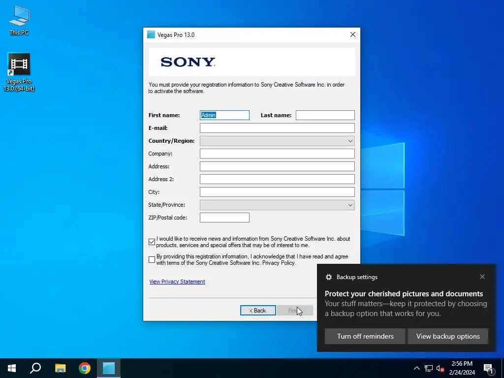The height and width of the screenshot is (378, 504).
Task: Select the Vegas Pro 13.0 desktop shortcut
Action: pos(19,72)
